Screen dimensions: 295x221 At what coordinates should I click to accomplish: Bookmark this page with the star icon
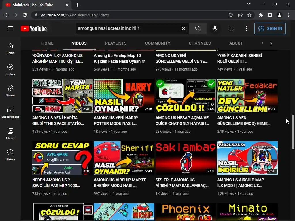click(249, 15)
